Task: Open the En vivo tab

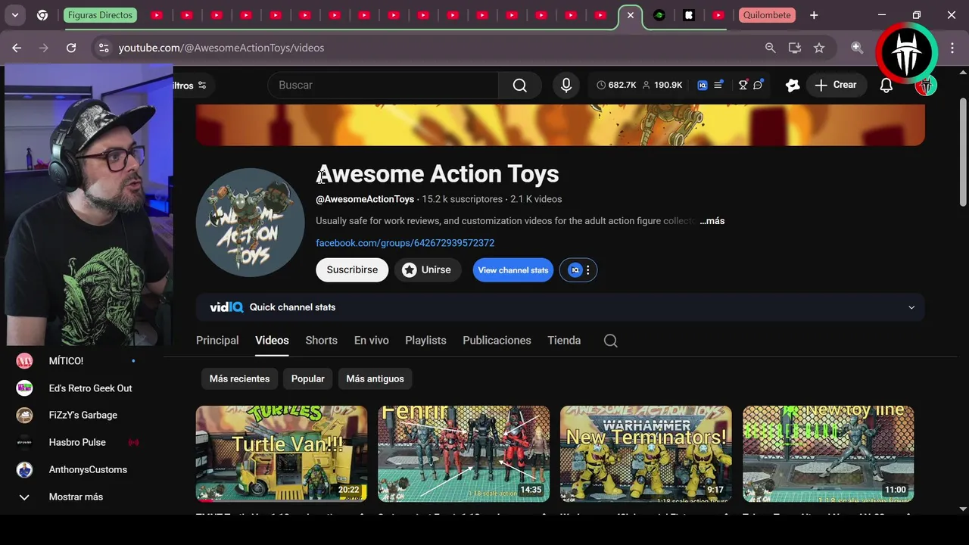Action: [372, 341]
